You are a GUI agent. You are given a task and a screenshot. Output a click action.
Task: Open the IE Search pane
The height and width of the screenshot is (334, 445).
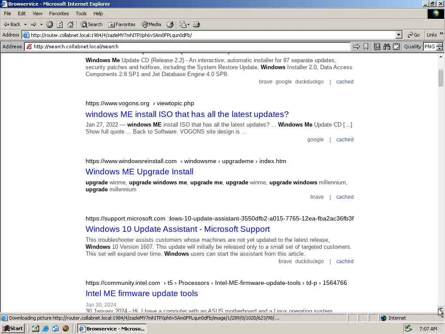click(91, 24)
